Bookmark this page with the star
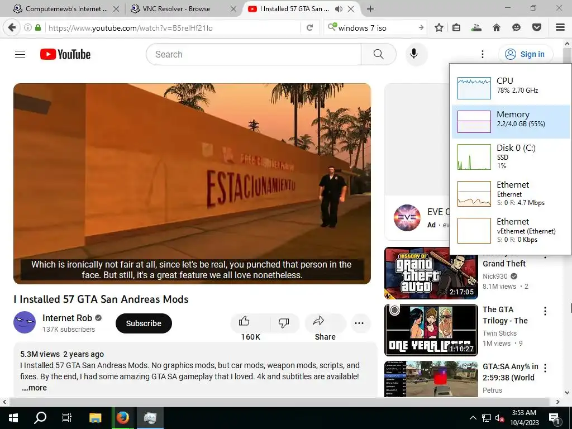 pos(439,28)
